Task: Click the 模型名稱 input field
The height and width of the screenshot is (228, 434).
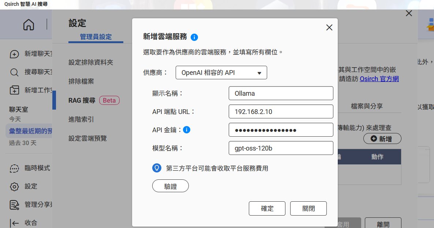Action: point(281,148)
